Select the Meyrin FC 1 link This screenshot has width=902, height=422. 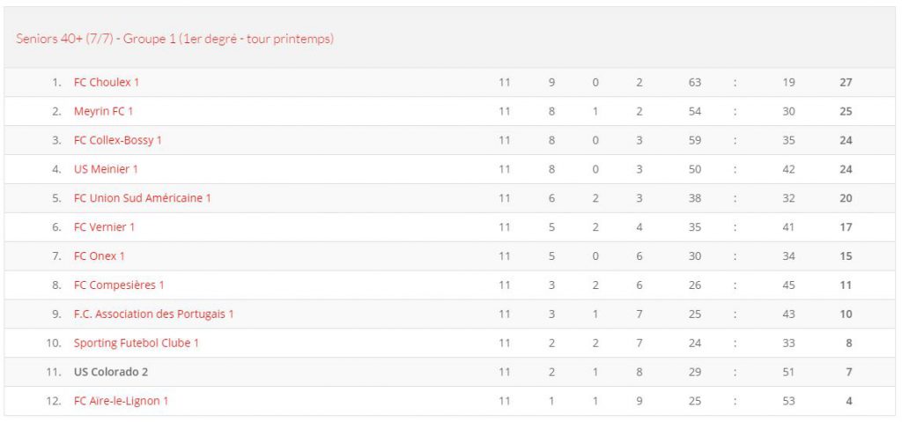point(103,111)
